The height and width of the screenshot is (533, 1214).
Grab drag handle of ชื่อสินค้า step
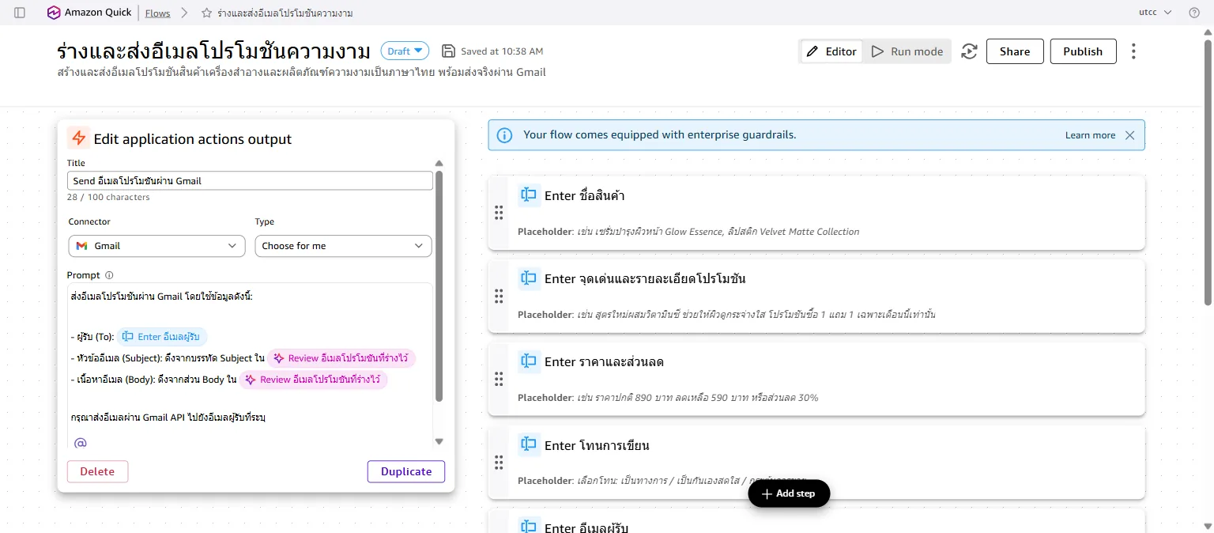tap(499, 213)
